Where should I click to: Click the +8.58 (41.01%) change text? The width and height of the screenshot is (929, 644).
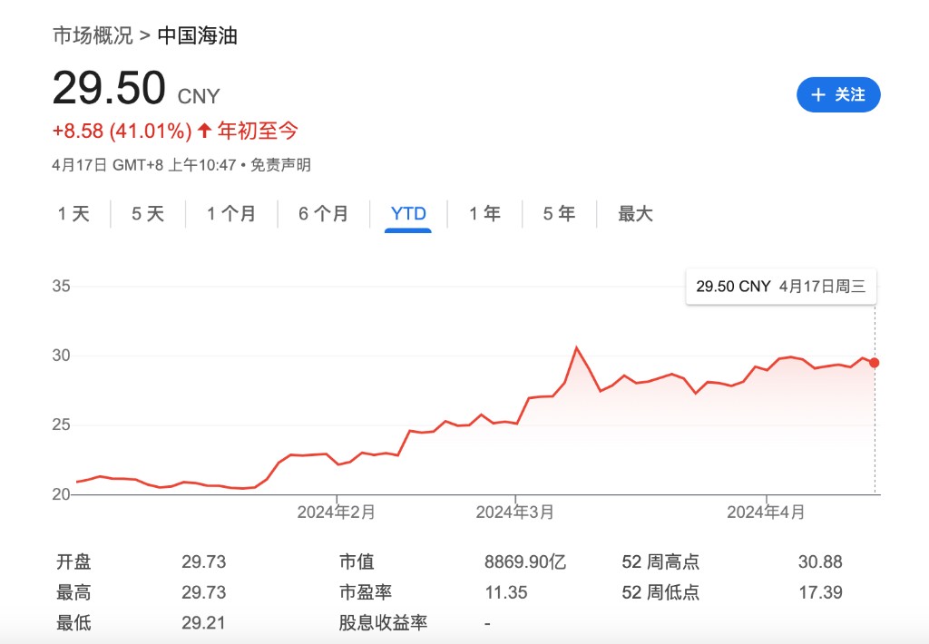pyautogui.click(x=122, y=131)
